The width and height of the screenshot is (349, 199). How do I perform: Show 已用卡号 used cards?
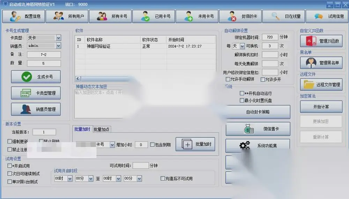coord(154,16)
